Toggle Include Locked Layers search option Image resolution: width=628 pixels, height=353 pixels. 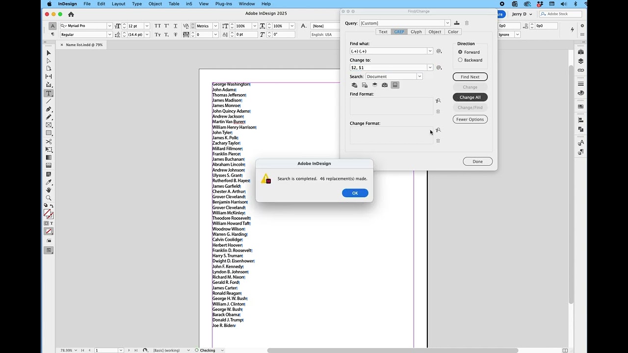tap(354, 85)
